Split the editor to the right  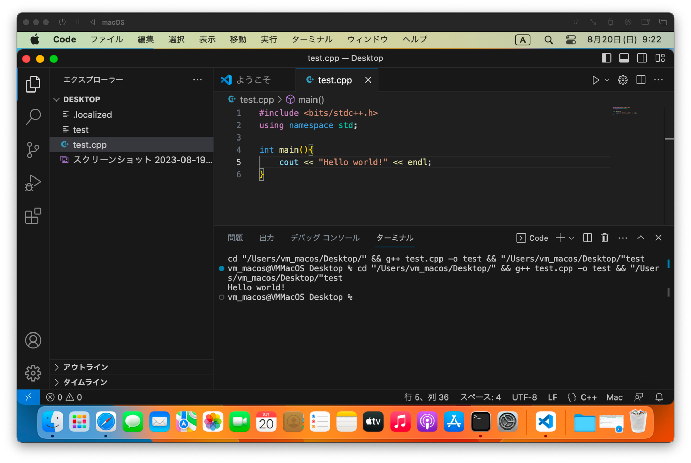click(x=641, y=80)
